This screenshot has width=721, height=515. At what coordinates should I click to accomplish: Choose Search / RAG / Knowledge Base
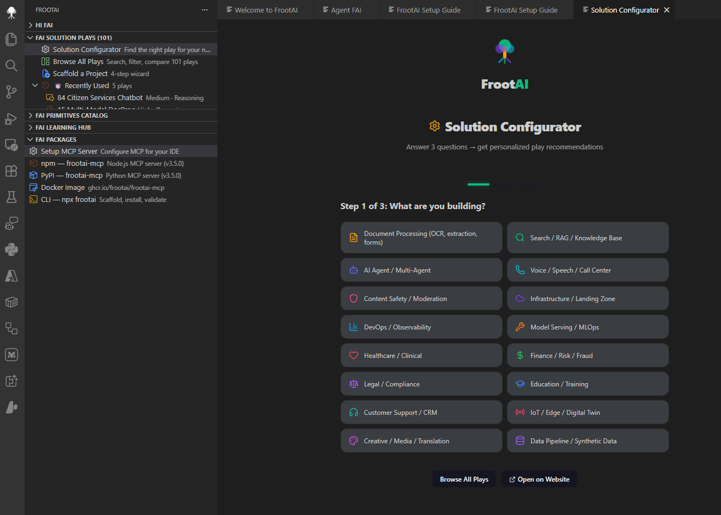tap(587, 238)
